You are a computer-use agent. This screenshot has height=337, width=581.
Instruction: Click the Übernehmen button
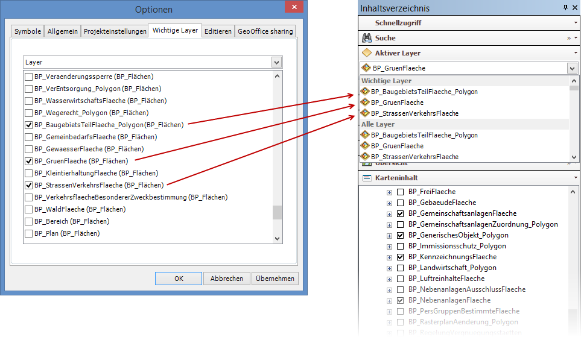point(275,279)
